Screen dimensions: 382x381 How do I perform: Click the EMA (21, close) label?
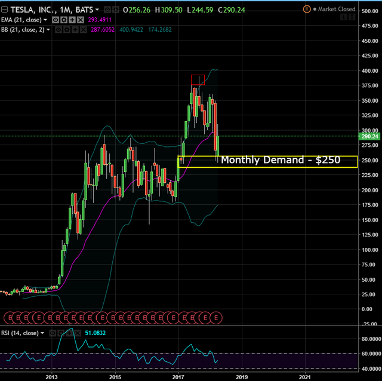point(21,20)
